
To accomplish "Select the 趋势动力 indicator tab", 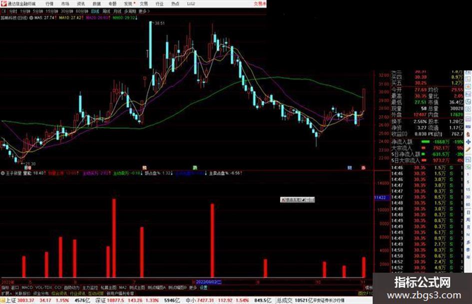I will click(71, 288).
